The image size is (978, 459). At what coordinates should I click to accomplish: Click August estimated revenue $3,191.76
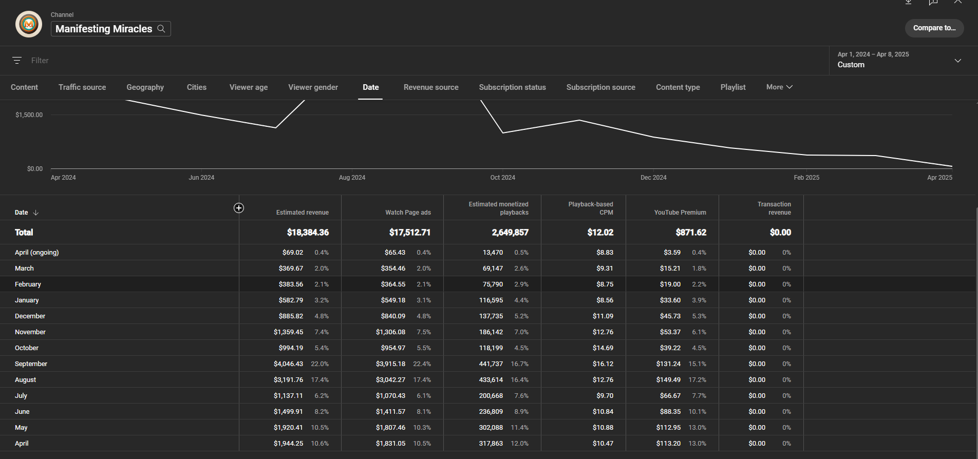pyautogui.click(x=288, y=380)
